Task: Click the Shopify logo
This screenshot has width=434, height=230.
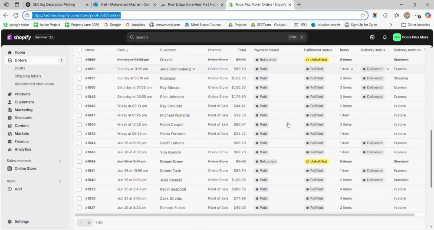Action: click(x=19, y=37)
